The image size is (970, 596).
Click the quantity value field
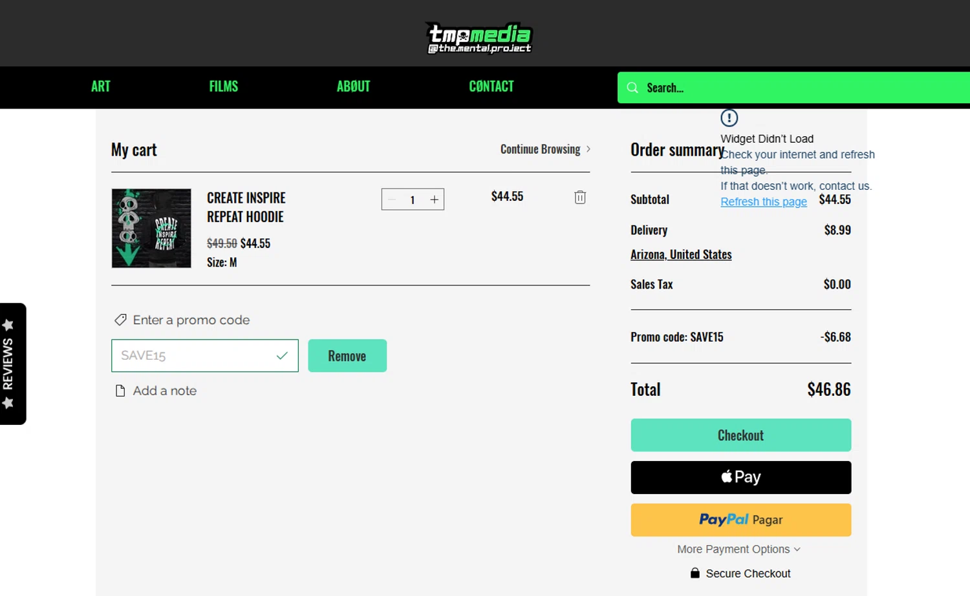pyautogui.click(x=413, y=200)
